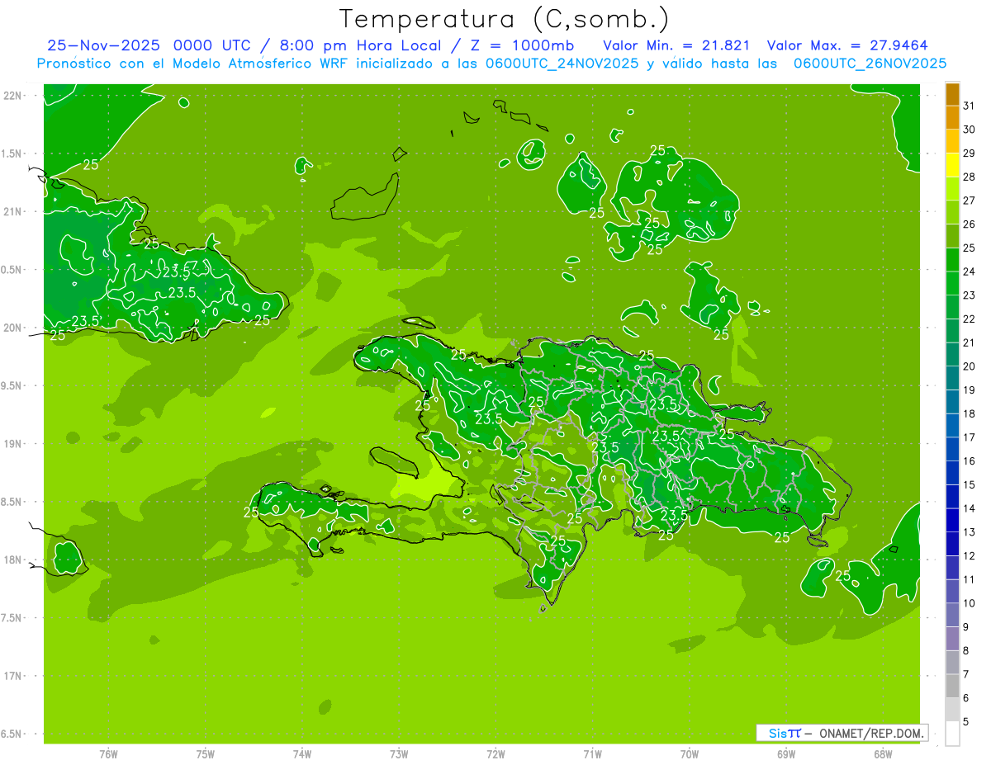This screenshot has height=765, width=991.
Task: Click the "70W" longitude label
Action: pos(690,753)
